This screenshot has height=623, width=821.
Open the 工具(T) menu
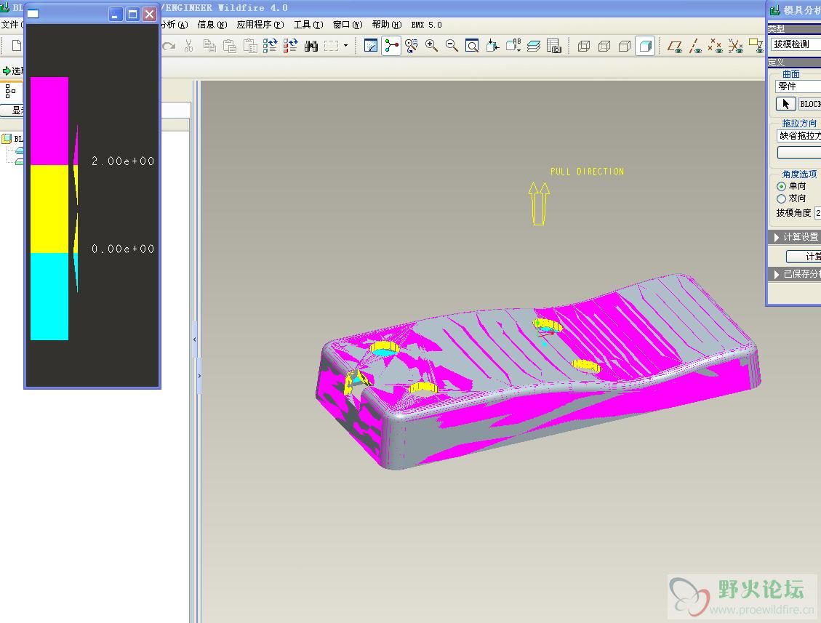pos(308,25)
